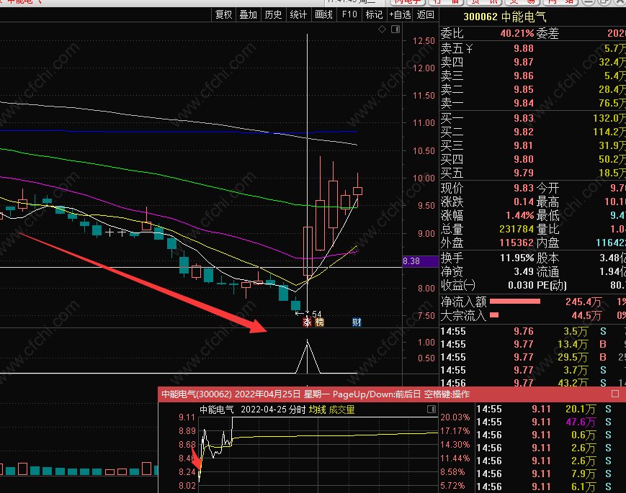Click the 总量 231784 value
This screenshot has height=493, width=626.
(x=517, y=230)
